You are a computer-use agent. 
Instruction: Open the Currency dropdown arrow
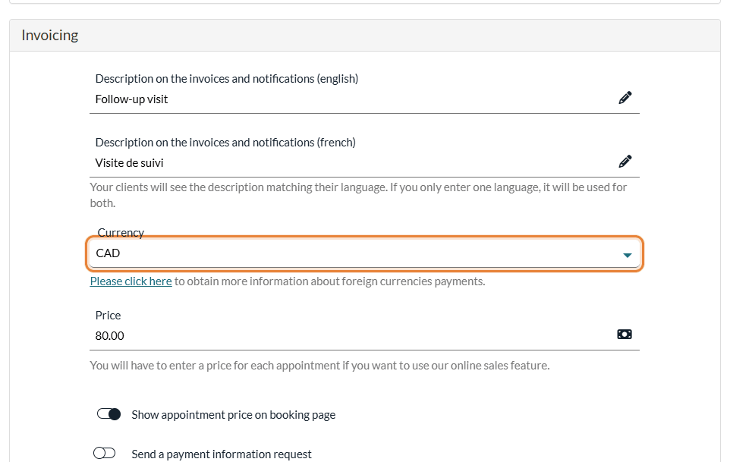tap(627, 255)
